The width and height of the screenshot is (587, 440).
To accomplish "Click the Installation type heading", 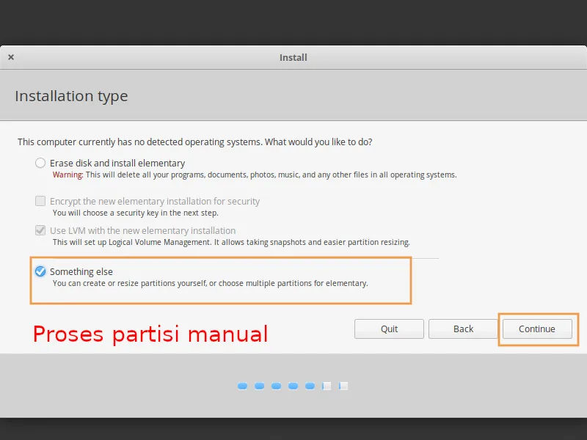I will pyautogui.click(x=71, y=96).
